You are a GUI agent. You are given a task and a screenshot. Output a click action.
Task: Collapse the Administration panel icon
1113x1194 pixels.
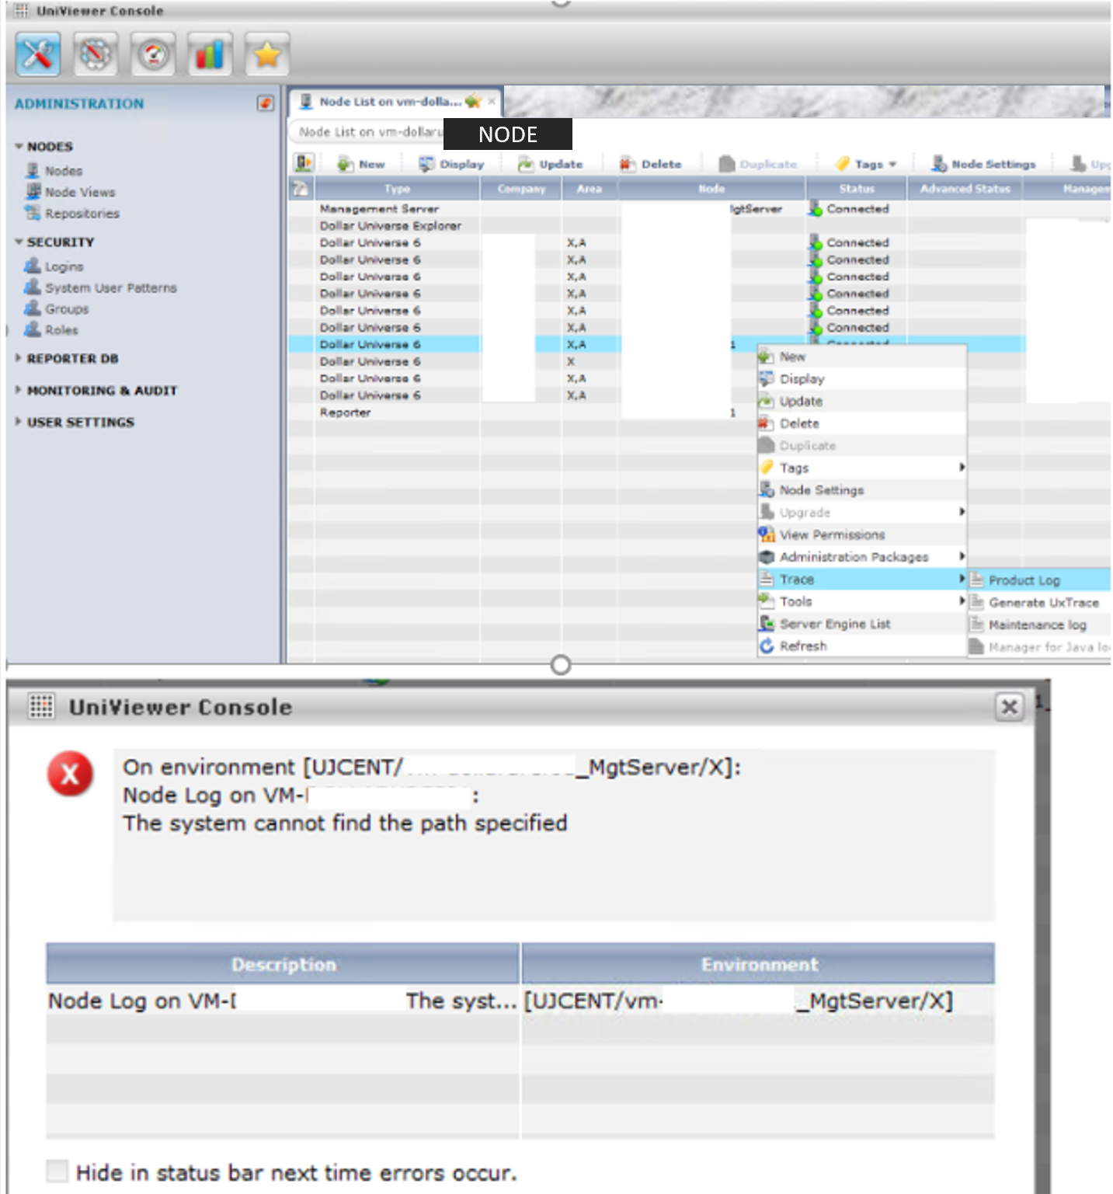point(266,103)
